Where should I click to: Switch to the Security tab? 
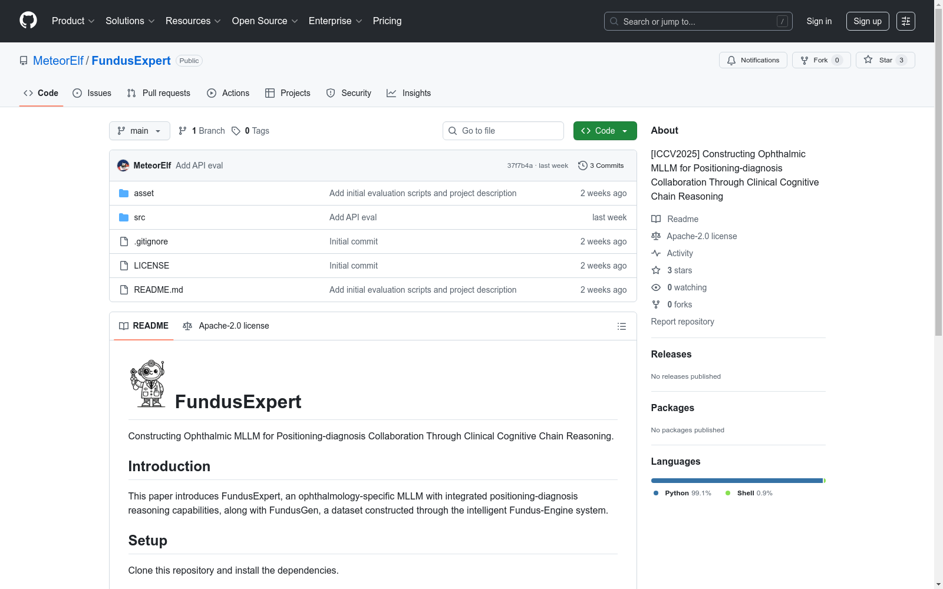point(349,93)
